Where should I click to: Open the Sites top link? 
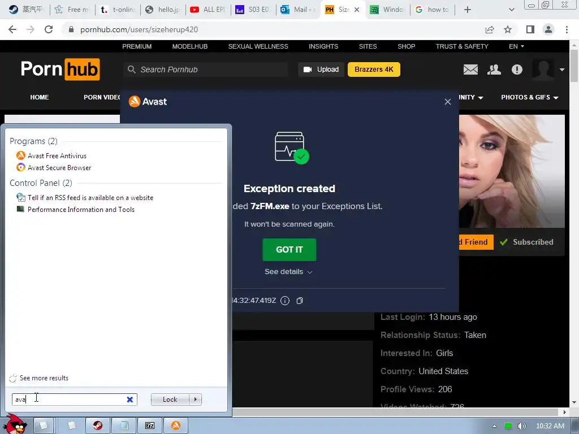click(x=368, y=46)
